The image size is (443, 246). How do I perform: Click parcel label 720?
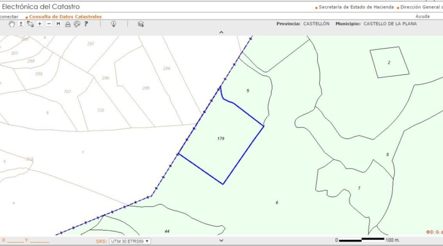coord(100,110)
